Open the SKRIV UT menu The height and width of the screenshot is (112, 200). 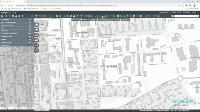click(147, 16)
